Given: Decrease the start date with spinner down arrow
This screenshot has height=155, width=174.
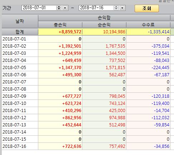Looking at the screenshot, I should (59, 9).
